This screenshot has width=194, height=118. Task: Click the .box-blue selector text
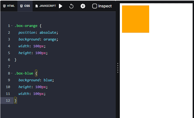pyautogui.click(x=24, y=73)
